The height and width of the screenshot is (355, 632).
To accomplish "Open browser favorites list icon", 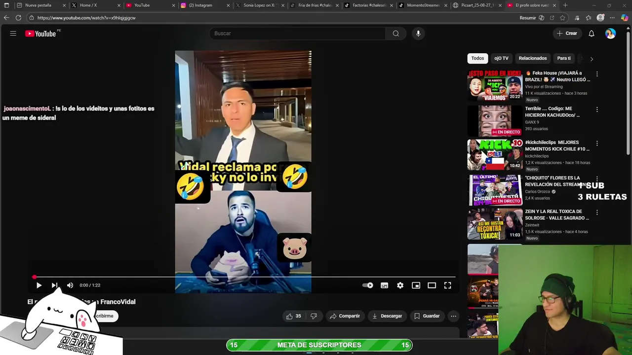I will coord(589,18).
